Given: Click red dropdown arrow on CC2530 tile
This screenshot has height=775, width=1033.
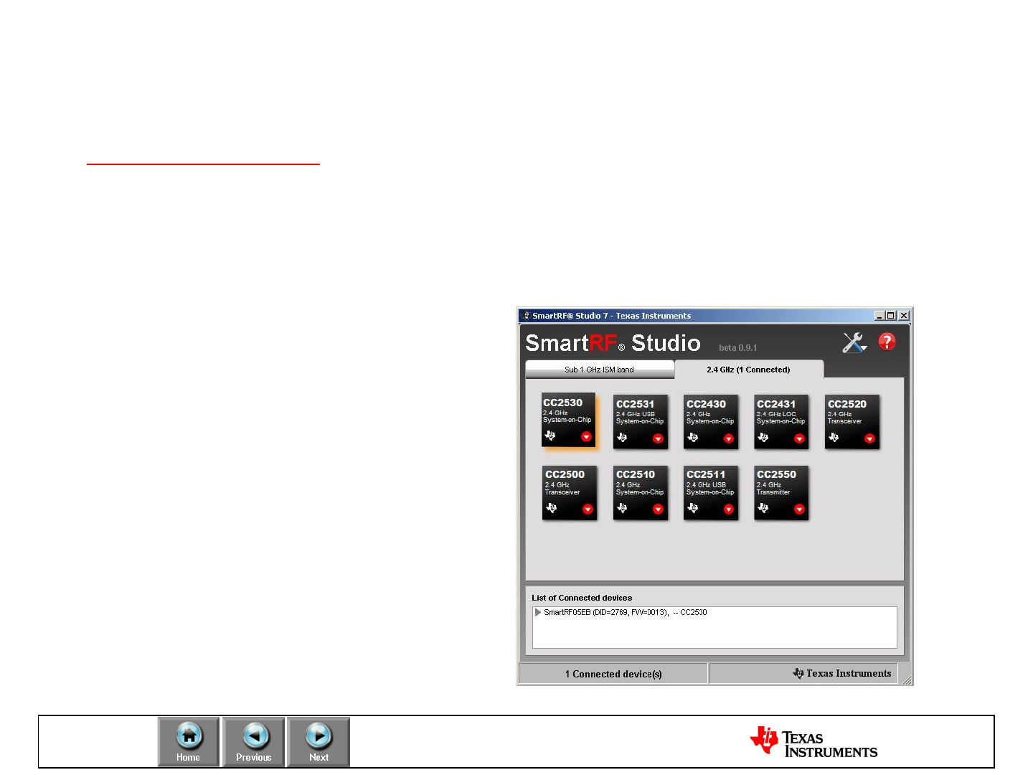Looking at the screenshot, I should click(586, 437).
